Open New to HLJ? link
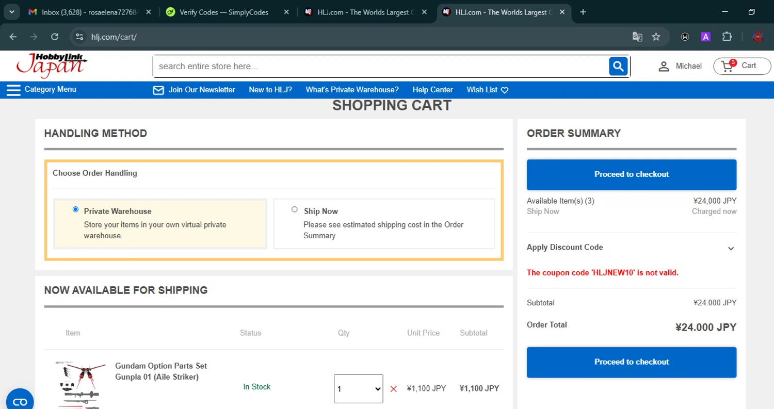 pos(270,90)
